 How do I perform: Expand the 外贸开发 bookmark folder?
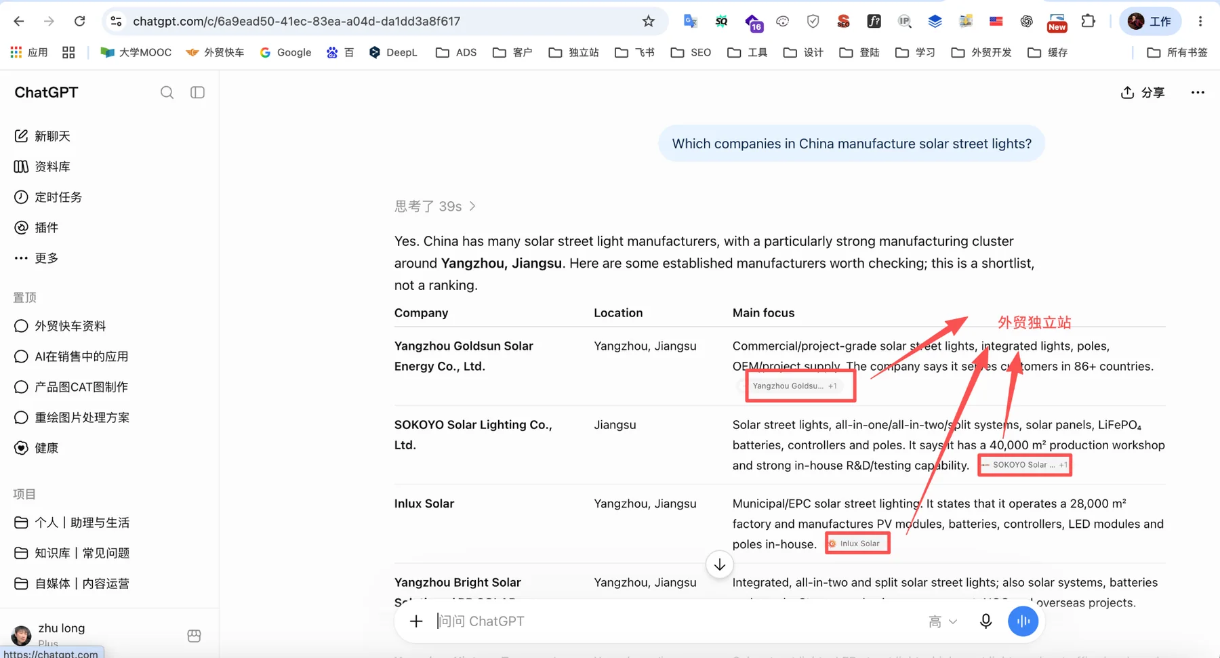981,52
